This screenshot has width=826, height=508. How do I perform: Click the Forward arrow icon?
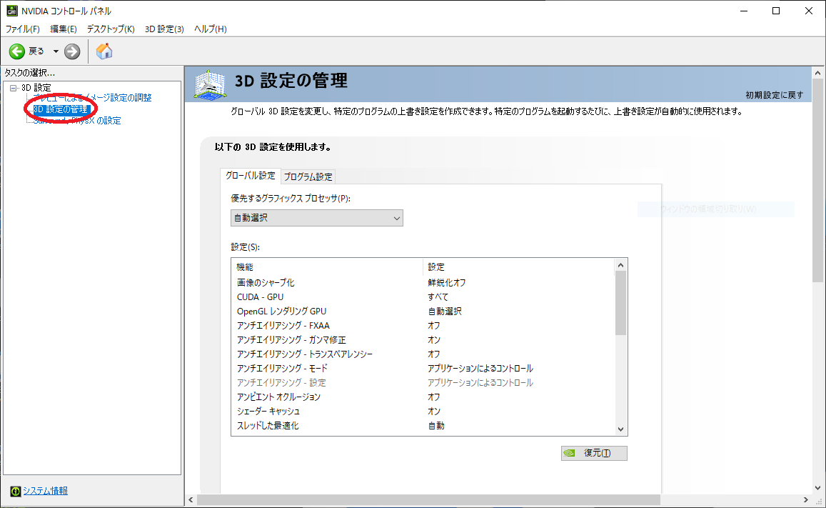72,51
